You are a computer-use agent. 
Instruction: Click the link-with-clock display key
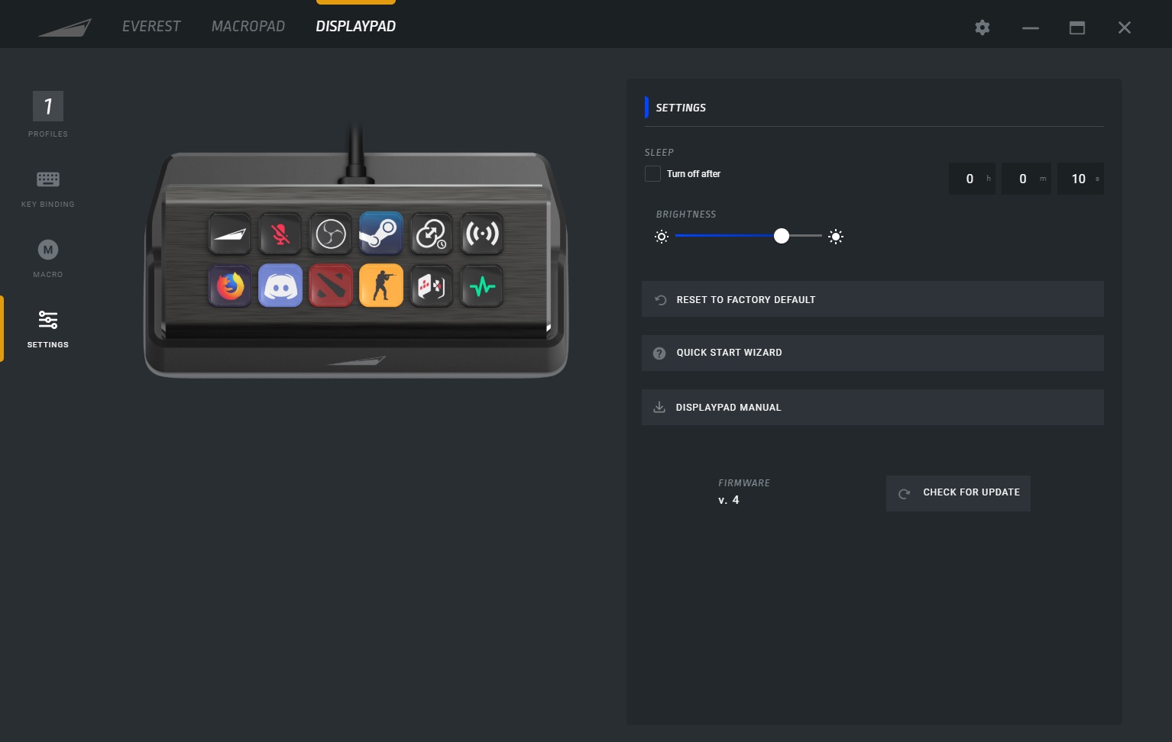[432, 234]
